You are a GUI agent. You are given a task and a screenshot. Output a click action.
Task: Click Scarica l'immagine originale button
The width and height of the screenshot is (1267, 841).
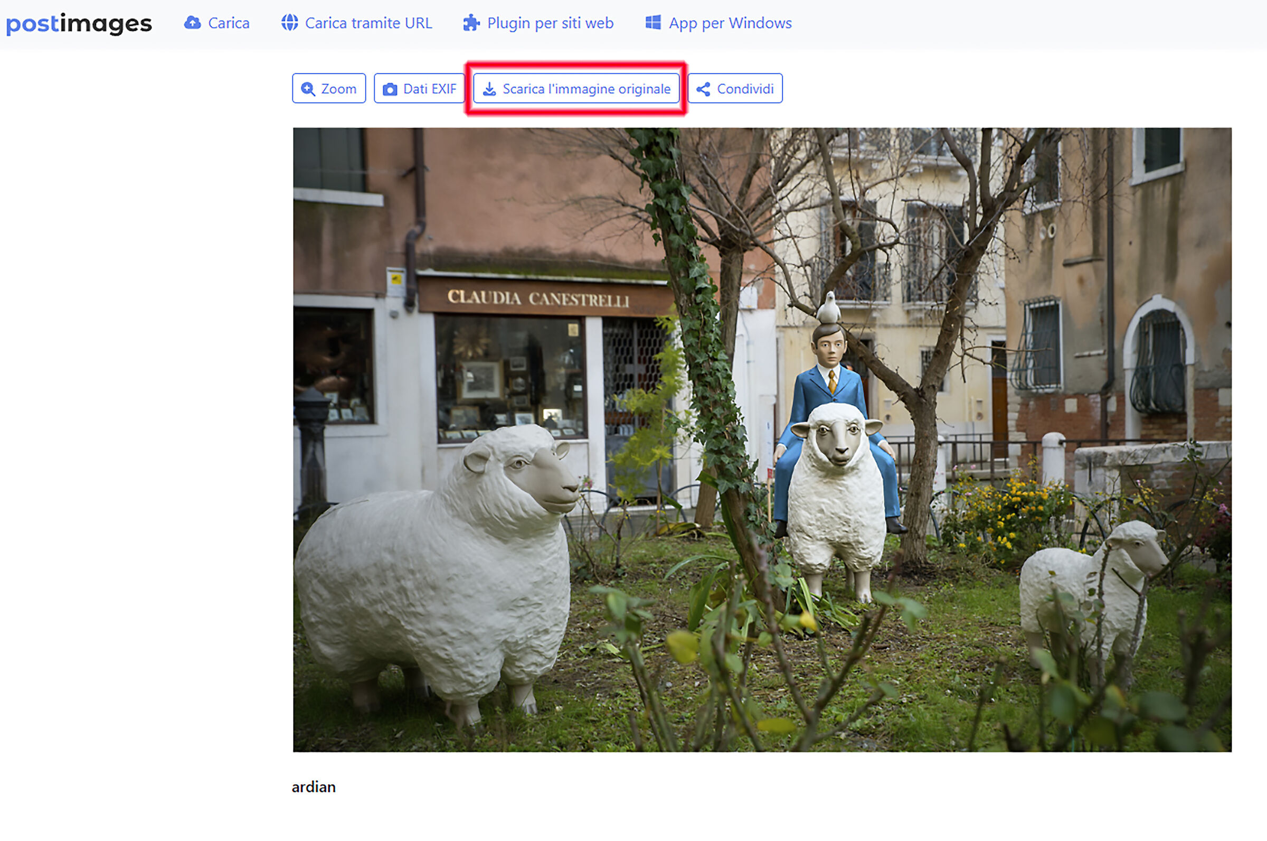(x=576, y=89)
